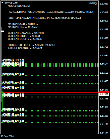110x139 pixels.
Task: Click the red ask price tag on the axis
Action: [104, 92]
